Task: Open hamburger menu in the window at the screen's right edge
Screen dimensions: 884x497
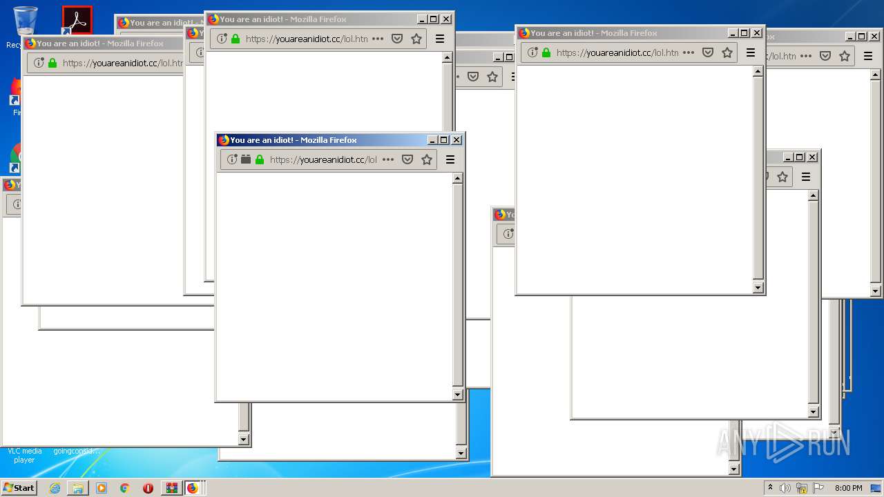Action: pyautogui.click(x=868, y=56)
